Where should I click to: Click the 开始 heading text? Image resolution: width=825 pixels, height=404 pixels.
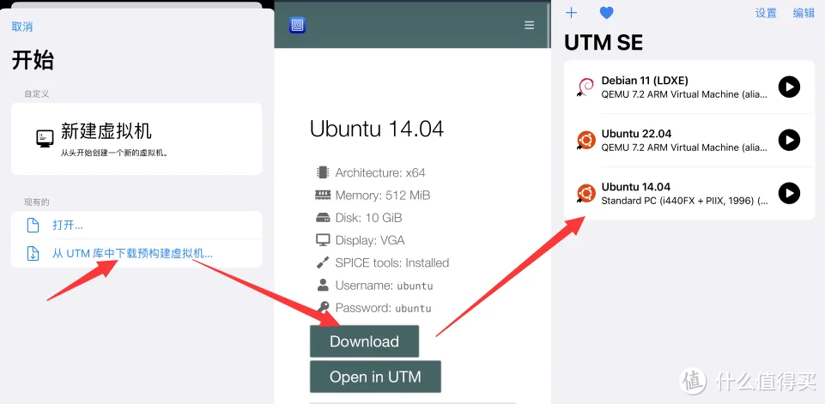[33, 61]
